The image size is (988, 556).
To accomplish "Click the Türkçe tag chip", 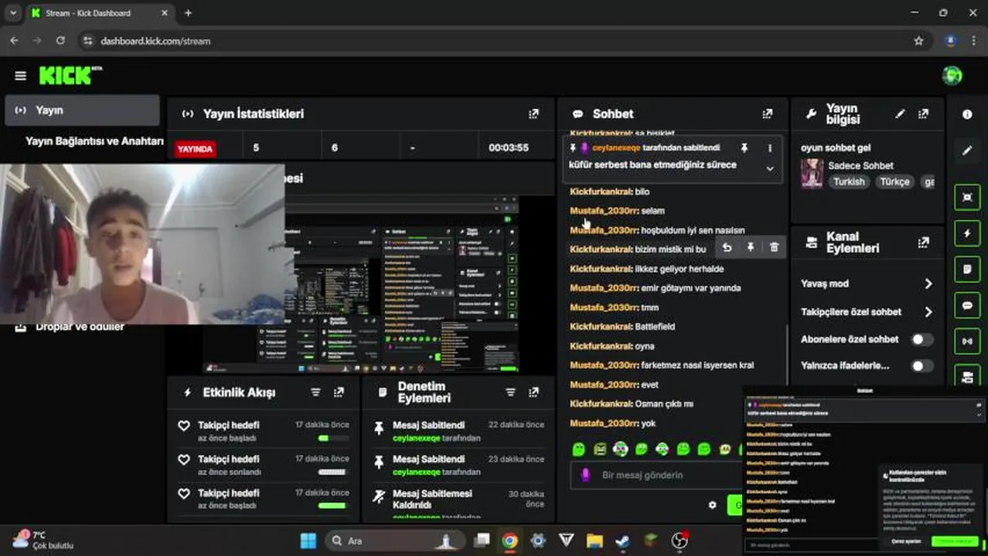I will coord(894,181).
